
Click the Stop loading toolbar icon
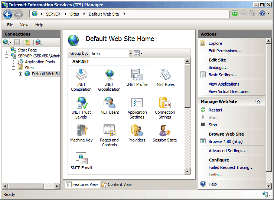[x=244, y=13]
